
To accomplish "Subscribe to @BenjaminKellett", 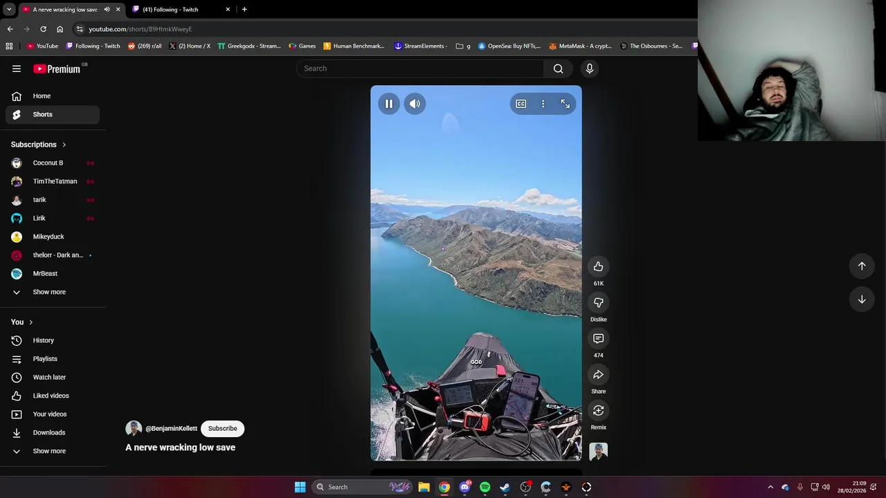I will [223, 428].
